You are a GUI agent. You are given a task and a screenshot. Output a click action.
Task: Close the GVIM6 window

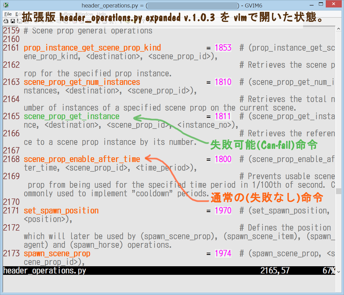(334, 4)
